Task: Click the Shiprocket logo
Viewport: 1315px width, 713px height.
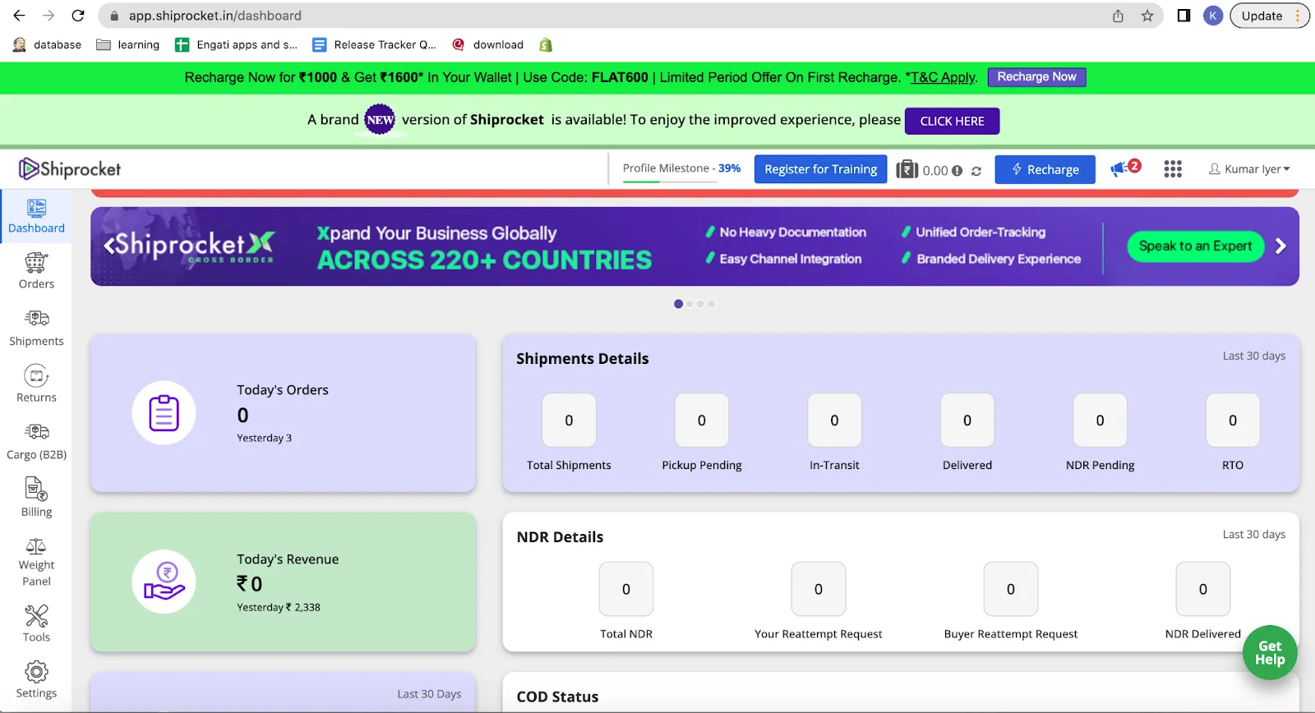Action: click(x=70, y=169)
